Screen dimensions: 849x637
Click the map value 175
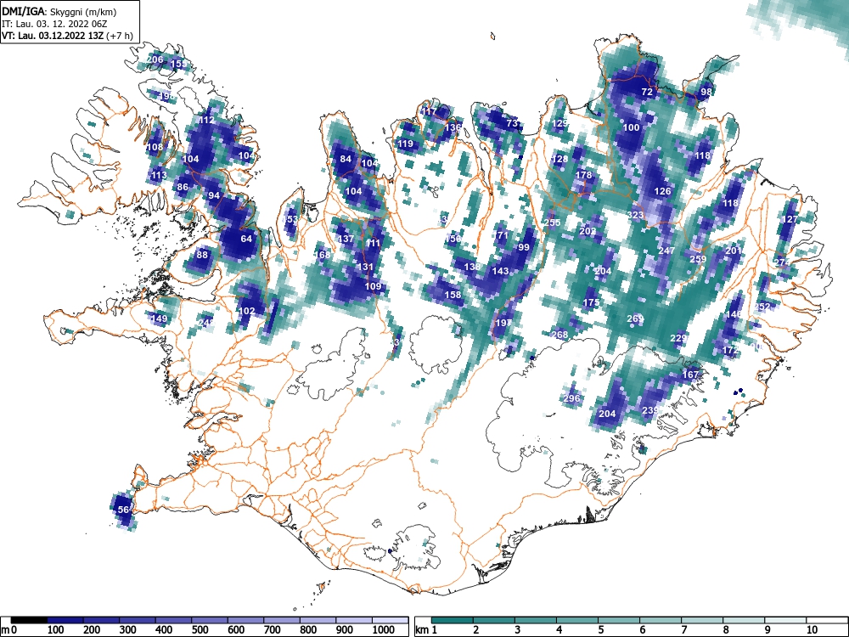[591, 303]
